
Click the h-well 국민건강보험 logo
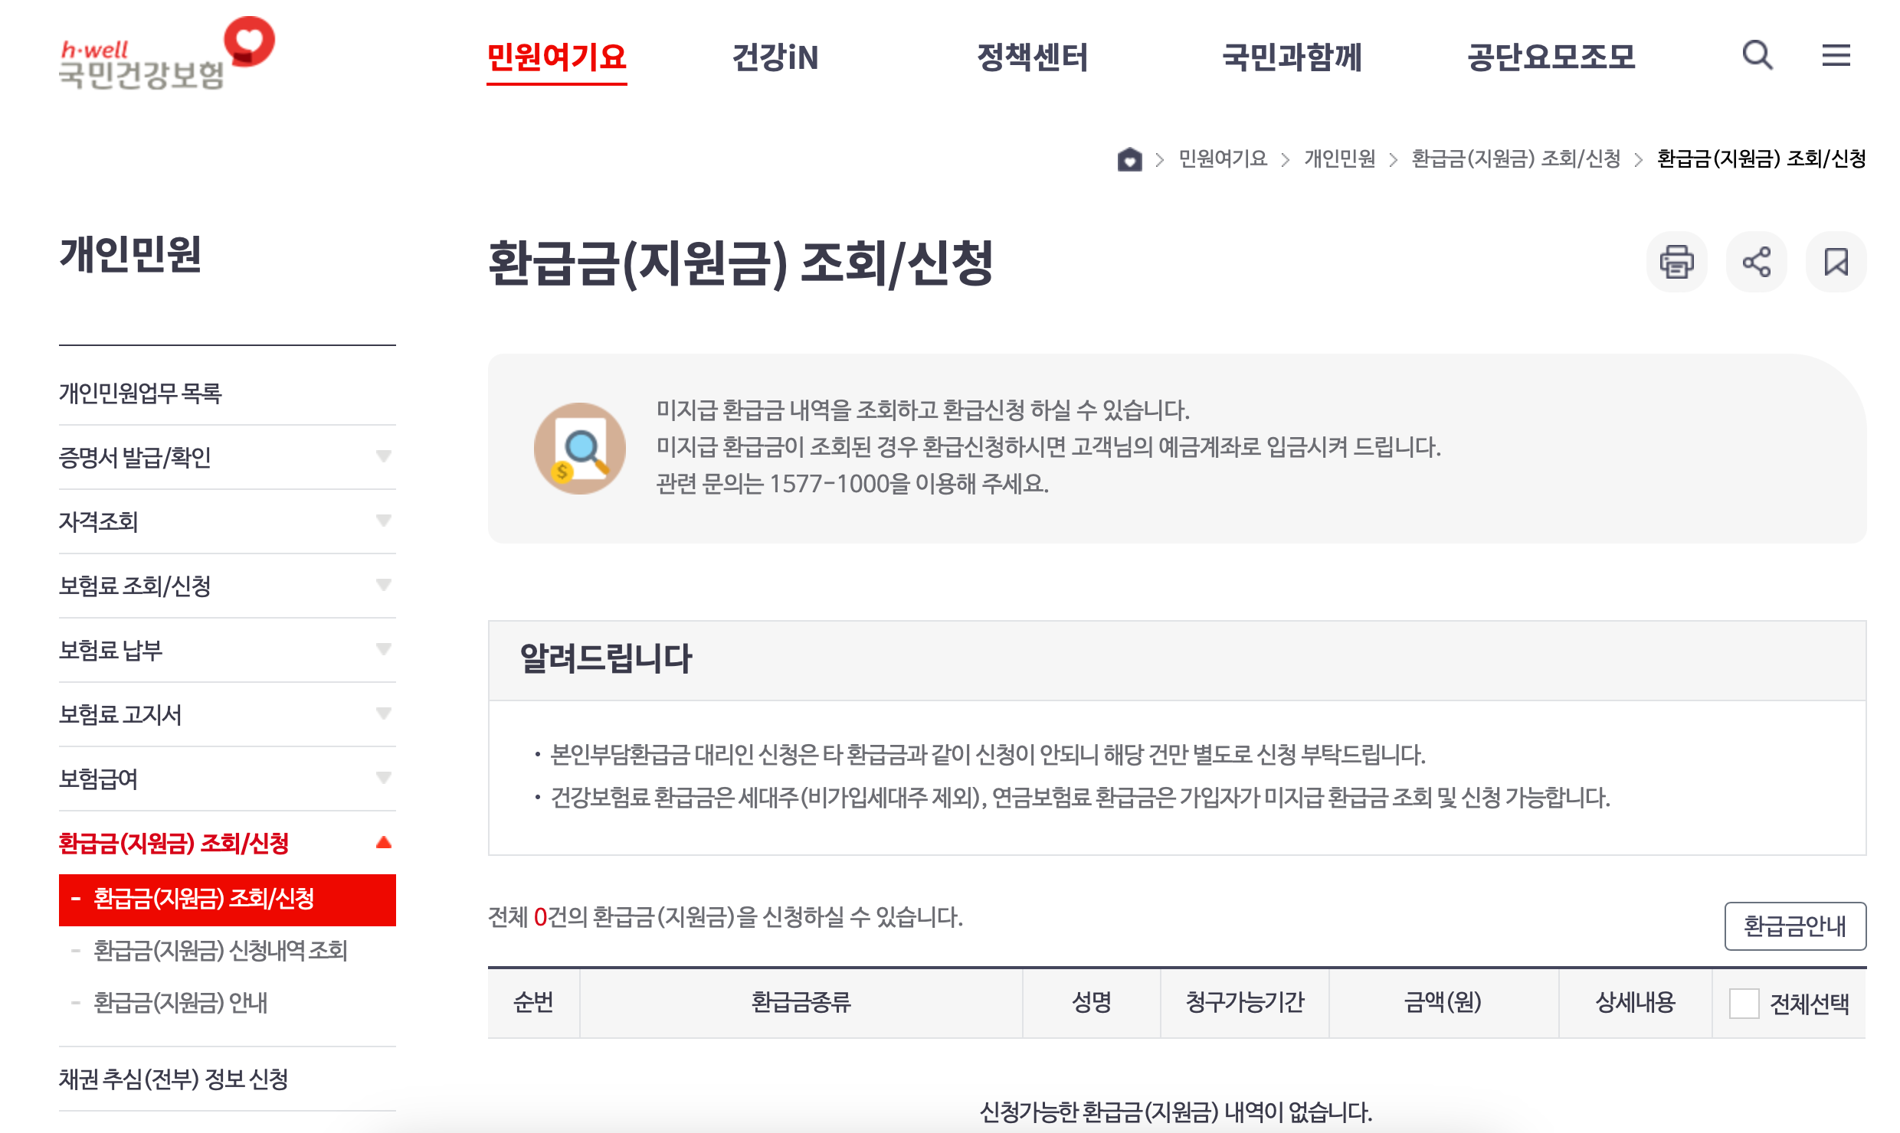(x=165, y=55)
